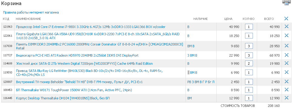Open Beholder Behold TV H8 link

[x=79, y=82]
